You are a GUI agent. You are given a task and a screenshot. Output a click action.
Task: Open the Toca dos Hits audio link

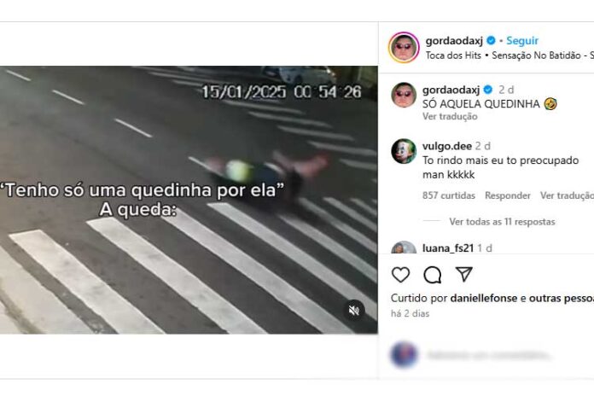453,55
